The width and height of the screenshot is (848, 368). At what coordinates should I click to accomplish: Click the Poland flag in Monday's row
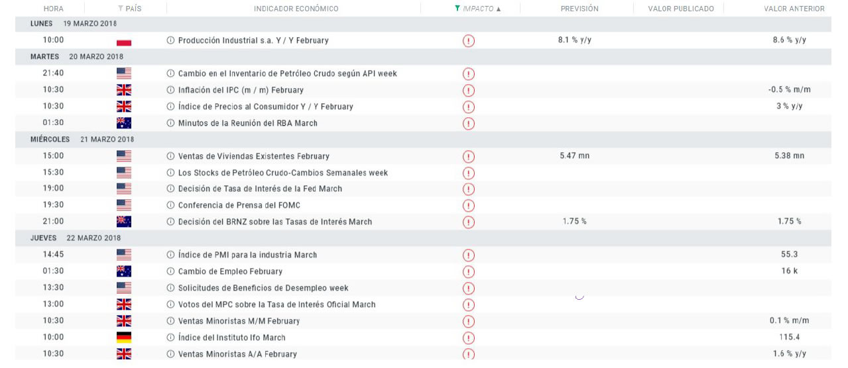(x=123, y=41)
